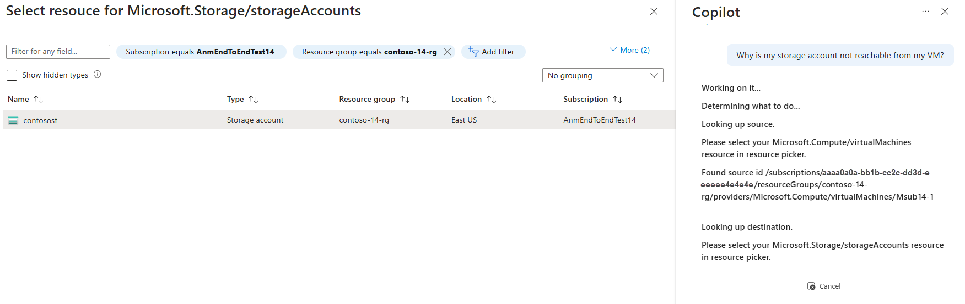Select the contosost storage account row
This screenshot has height=304, width=965.
[x=331, y=120]
